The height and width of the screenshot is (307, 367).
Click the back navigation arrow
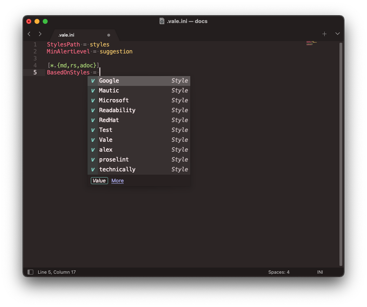click(29, 34)
